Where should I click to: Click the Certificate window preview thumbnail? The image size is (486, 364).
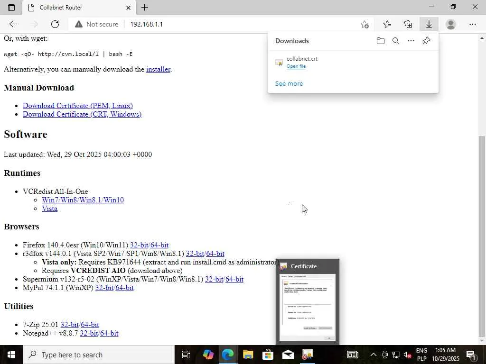click(308, 307)
